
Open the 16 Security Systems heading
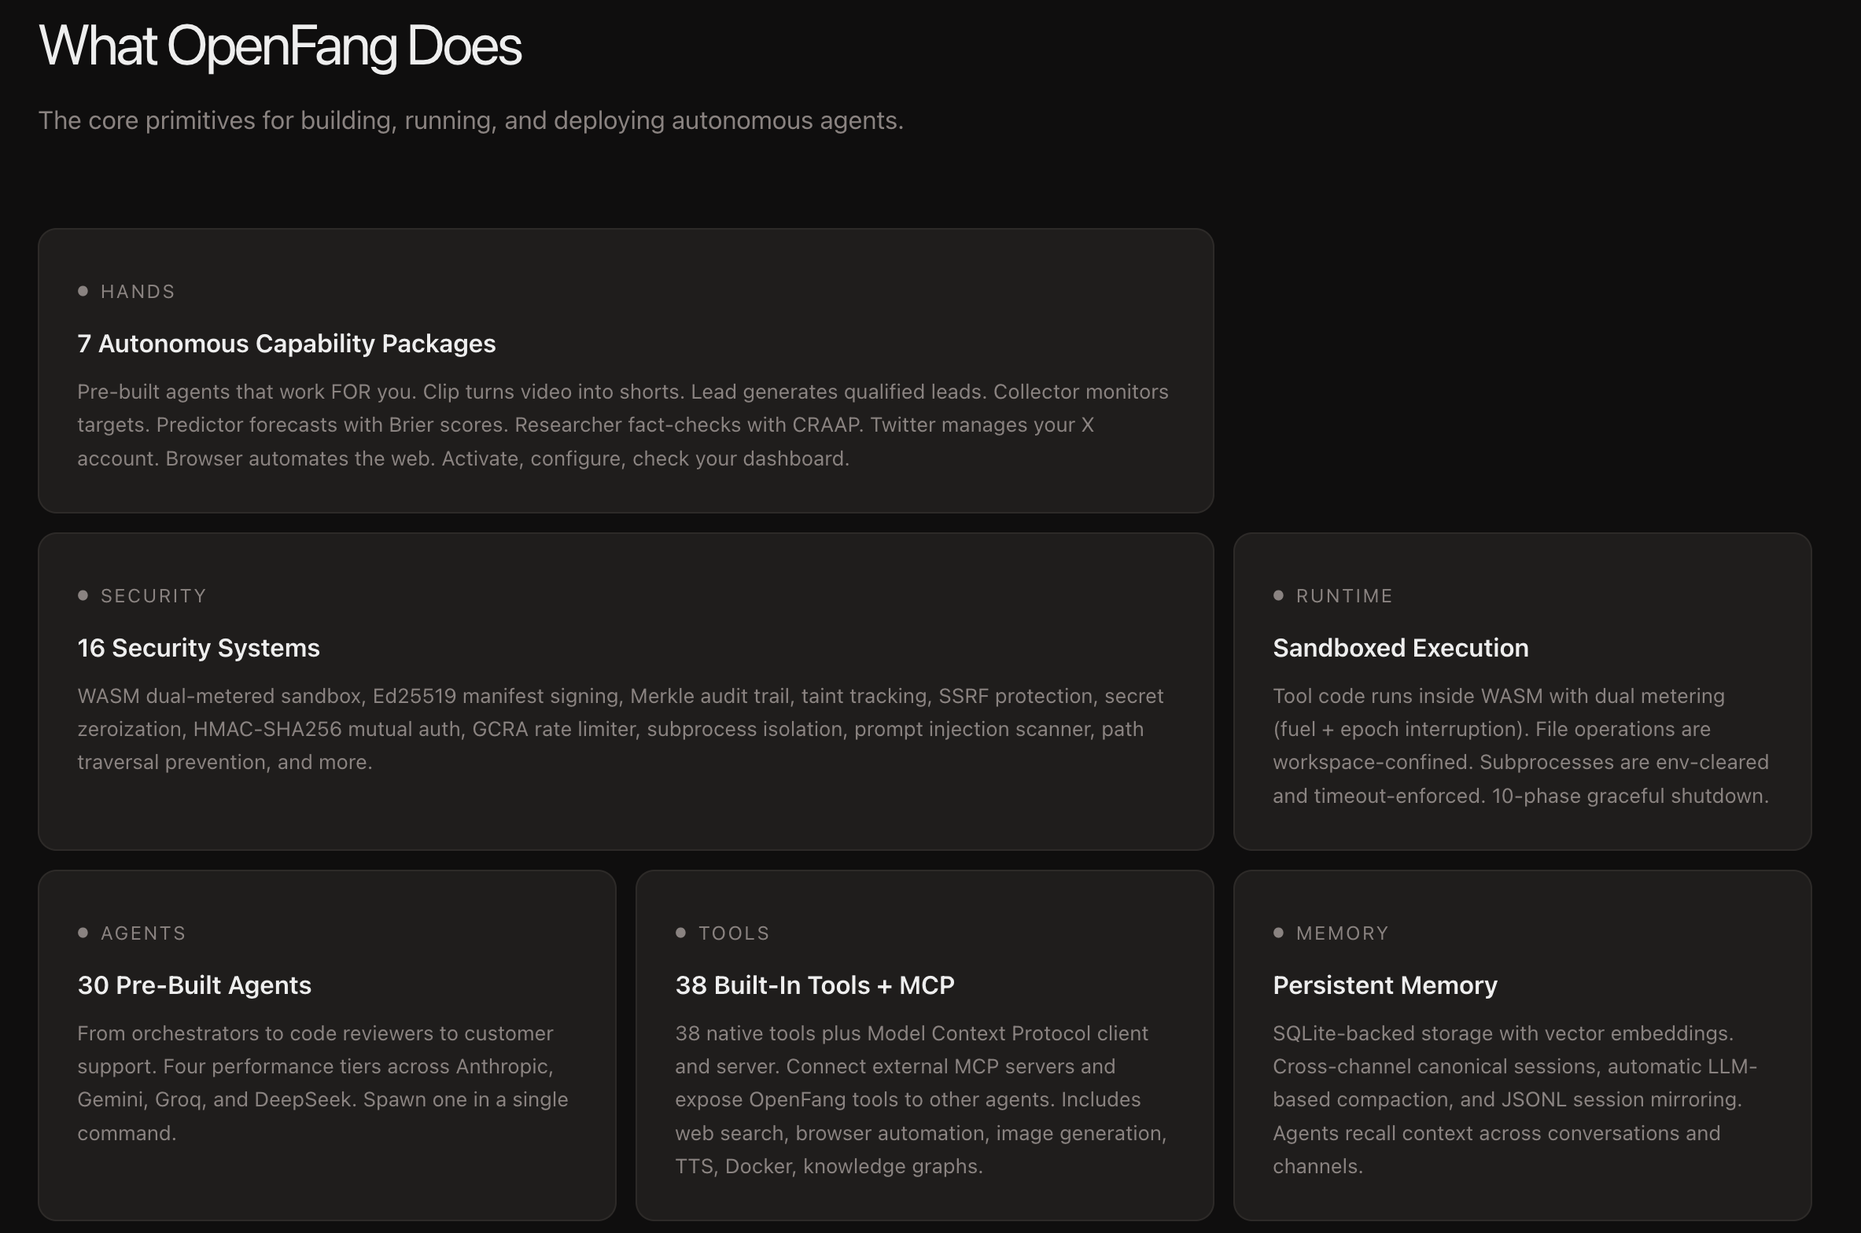(x=198, y=648)
